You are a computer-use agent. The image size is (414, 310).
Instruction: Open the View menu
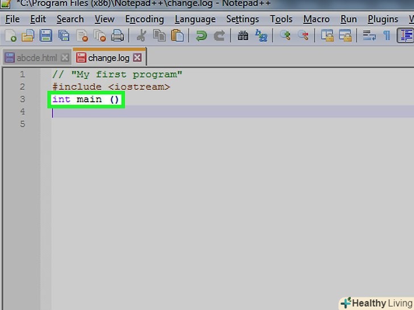[x=105, y=19]
